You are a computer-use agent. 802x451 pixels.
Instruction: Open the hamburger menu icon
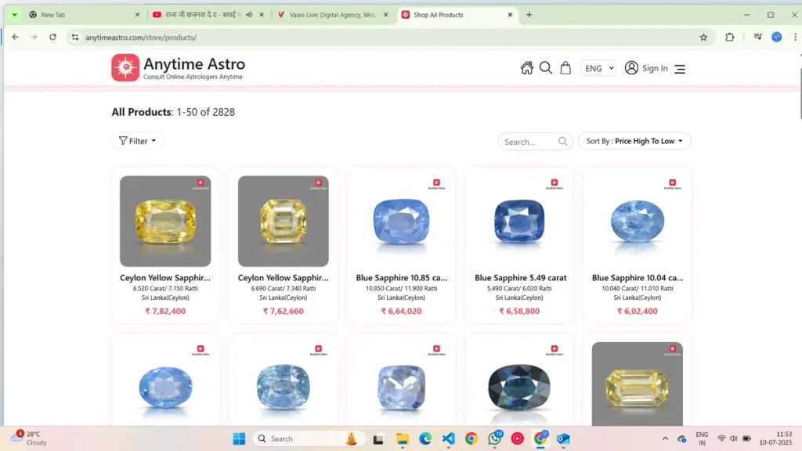coord(680,69)
